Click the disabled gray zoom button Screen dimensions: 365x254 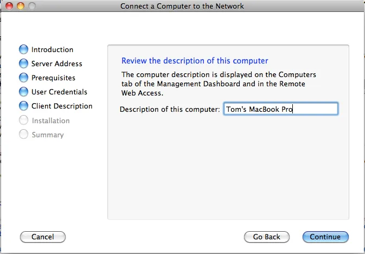[32, 6]
